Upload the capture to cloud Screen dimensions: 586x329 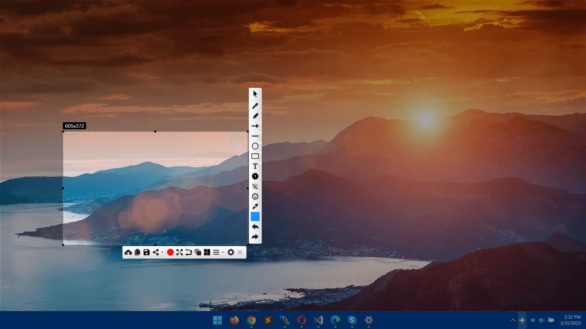point(128,252)
